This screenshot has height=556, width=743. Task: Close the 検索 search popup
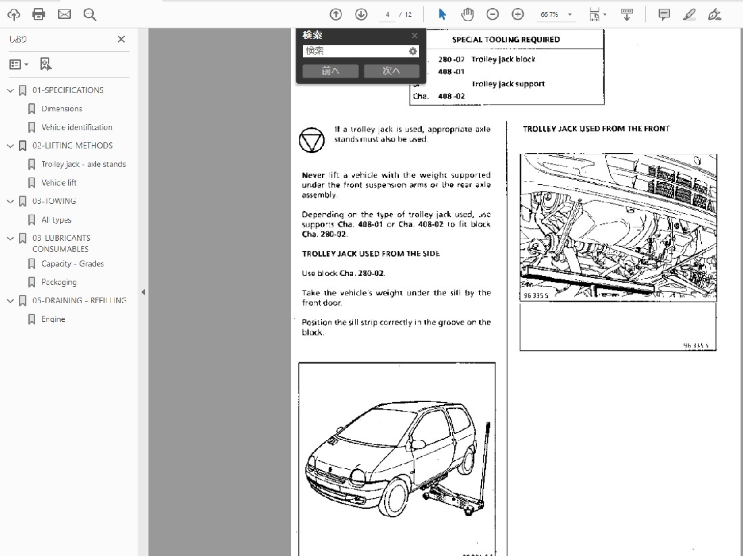(414, 36)
